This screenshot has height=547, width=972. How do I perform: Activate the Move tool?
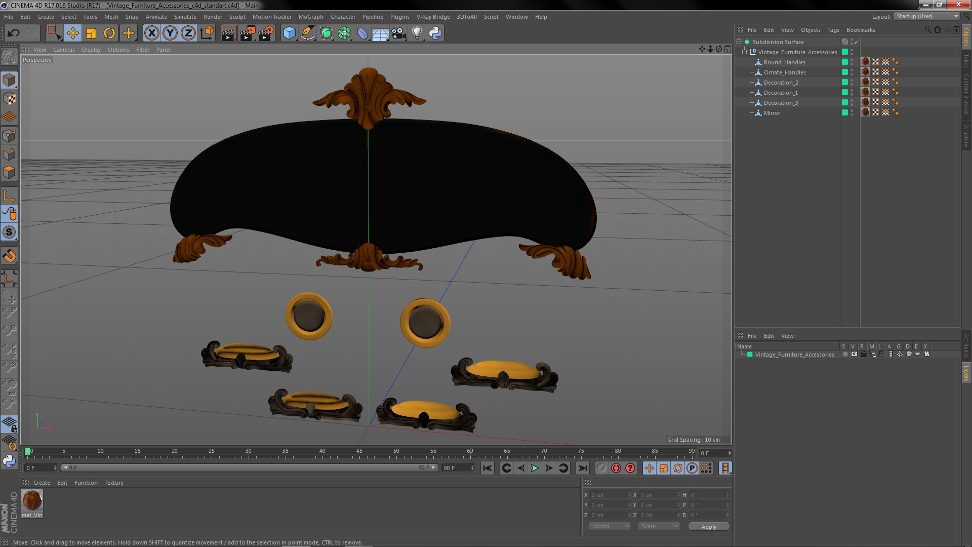point(72,33)
